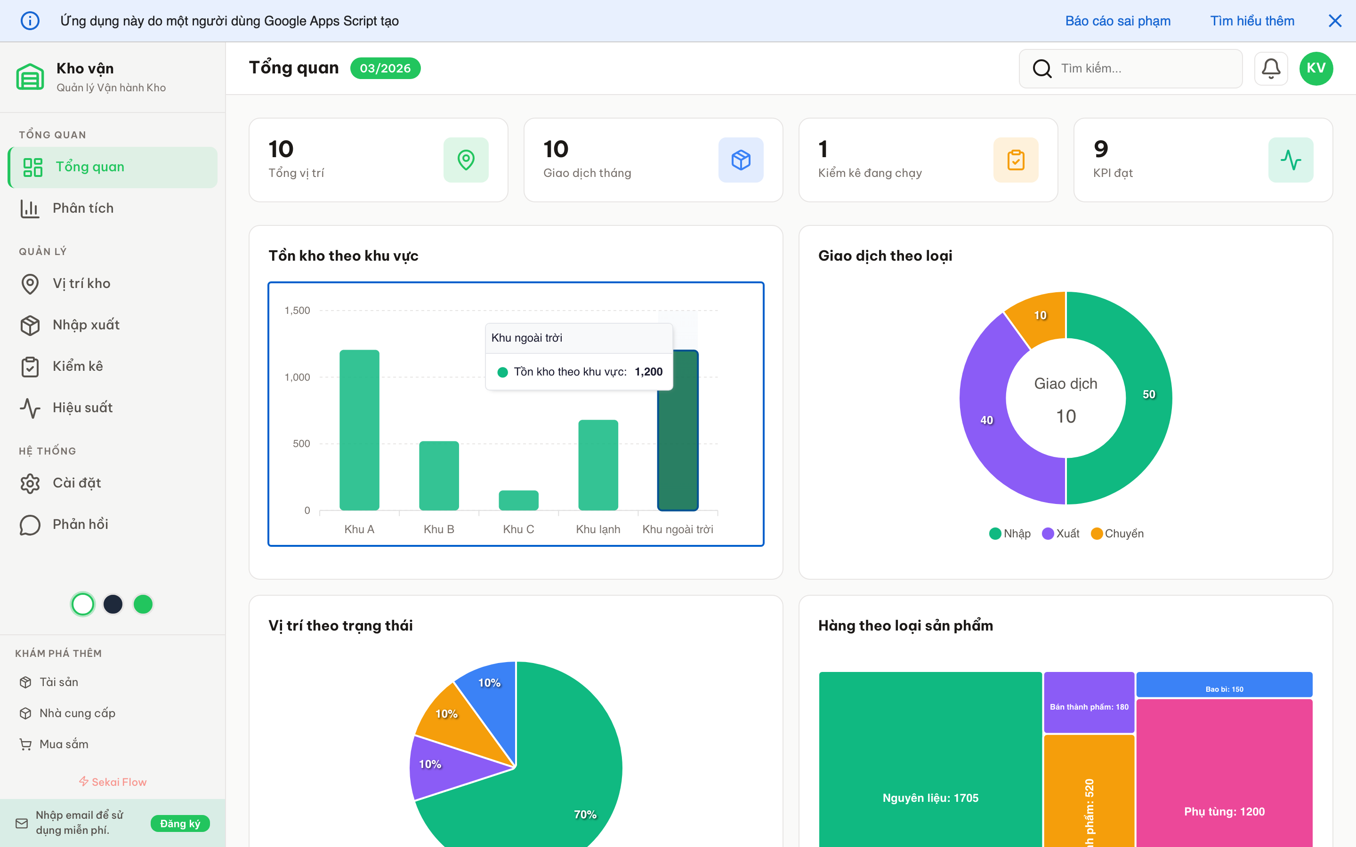Toggle the Xuất legend item
This screenshot has height=847, width=1356.
point(1060,533)
